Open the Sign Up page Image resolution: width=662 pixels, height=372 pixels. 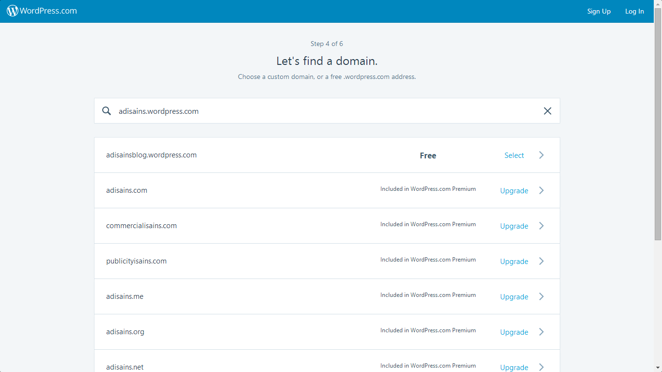pyautogui.click(x=599, y=11)
